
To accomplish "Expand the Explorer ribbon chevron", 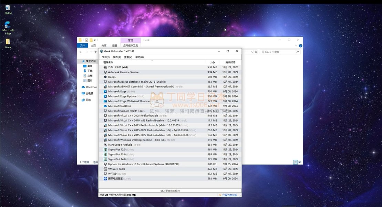I will pyautogui.click(x=297, y=45).
